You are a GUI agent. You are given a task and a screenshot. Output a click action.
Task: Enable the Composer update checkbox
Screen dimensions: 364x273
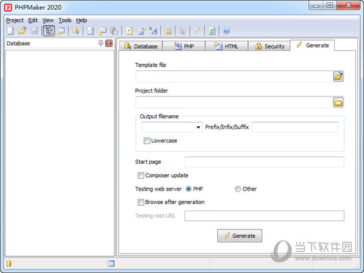coord(141,175)
